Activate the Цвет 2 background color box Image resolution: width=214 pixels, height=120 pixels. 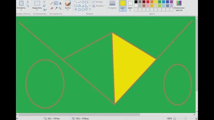(130, 6)
